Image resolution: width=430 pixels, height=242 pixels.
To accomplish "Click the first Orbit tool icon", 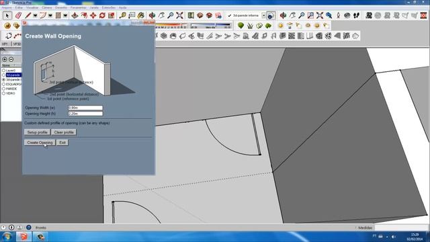I will (x=152, y=15).
